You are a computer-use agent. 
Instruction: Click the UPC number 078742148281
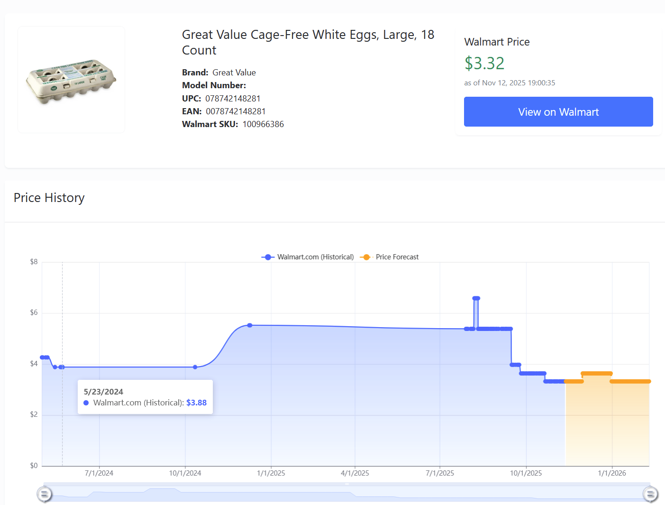point(233,99)
